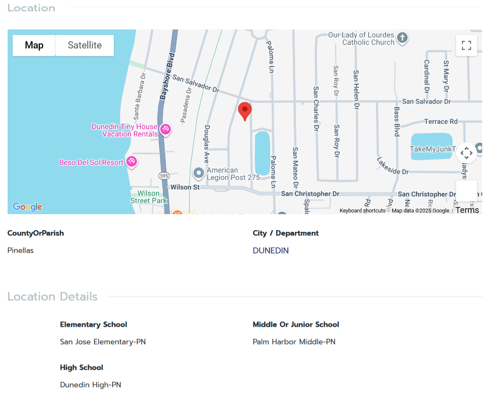Select Dunedin Tiny House Vacation Rentals marker
Viewport: 483px width, 417px height.
pyautogui.click(x=165, y=129)
